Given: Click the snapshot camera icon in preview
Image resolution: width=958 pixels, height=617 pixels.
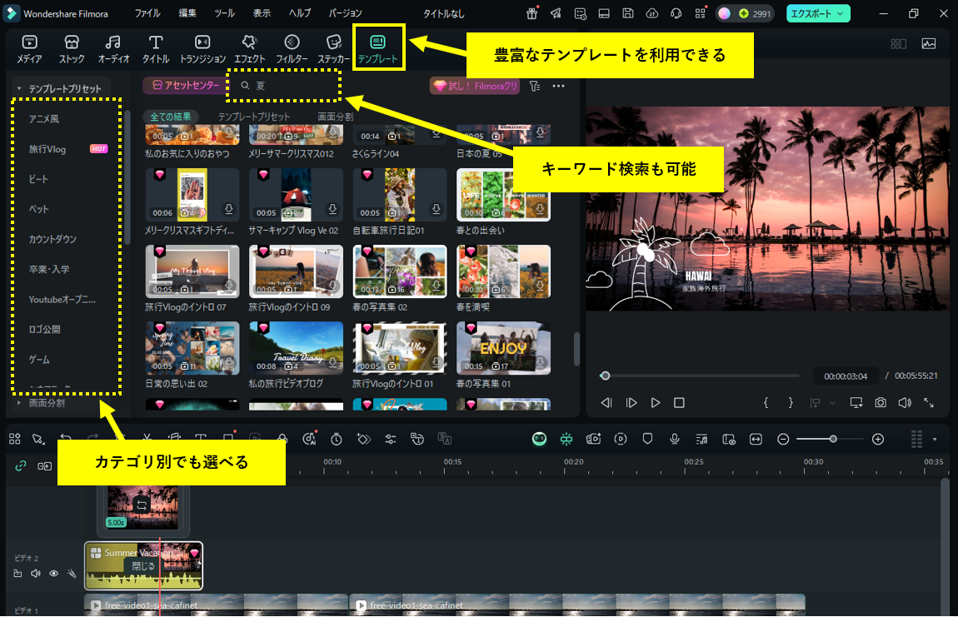Looking at the screenshot, I should click(881, 402).
